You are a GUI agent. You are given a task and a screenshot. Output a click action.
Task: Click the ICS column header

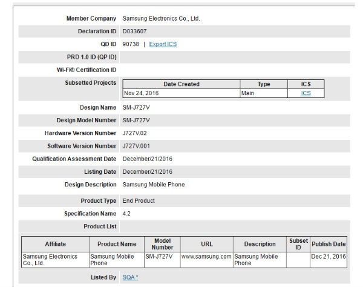tap(306, 84)
